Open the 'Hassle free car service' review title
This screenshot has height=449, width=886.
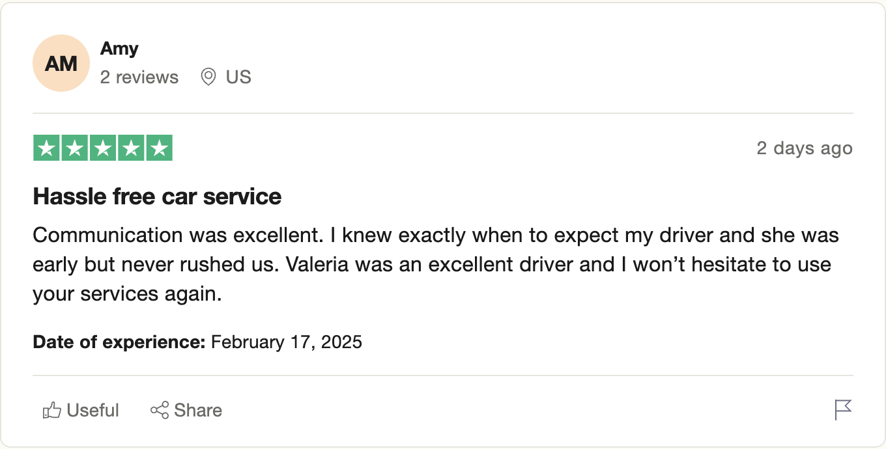(x=157, y=196)
